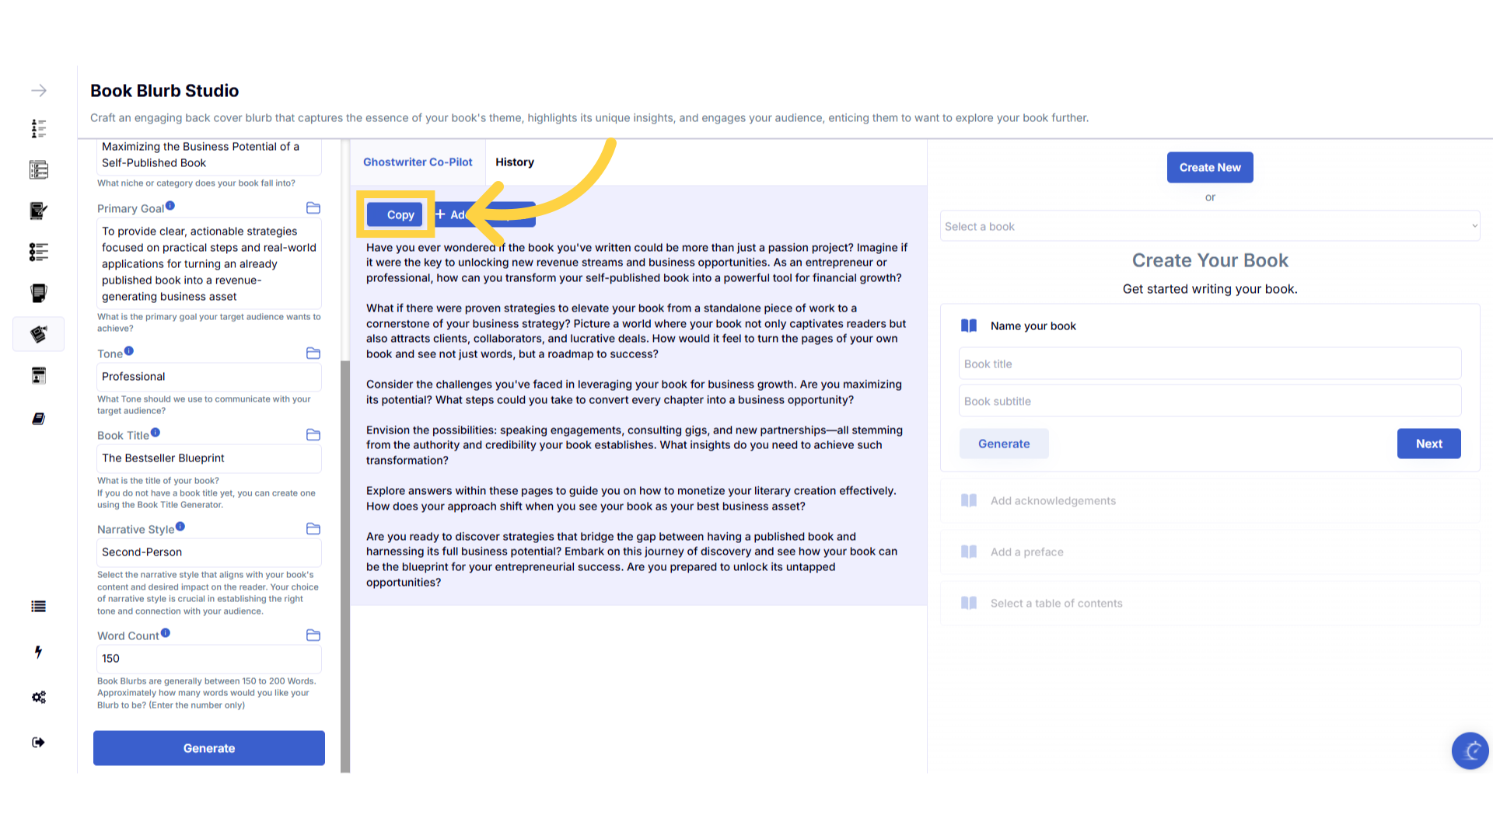
Task: Click the lightning bolt sidebar icon
Action: [x=38, y=652]
